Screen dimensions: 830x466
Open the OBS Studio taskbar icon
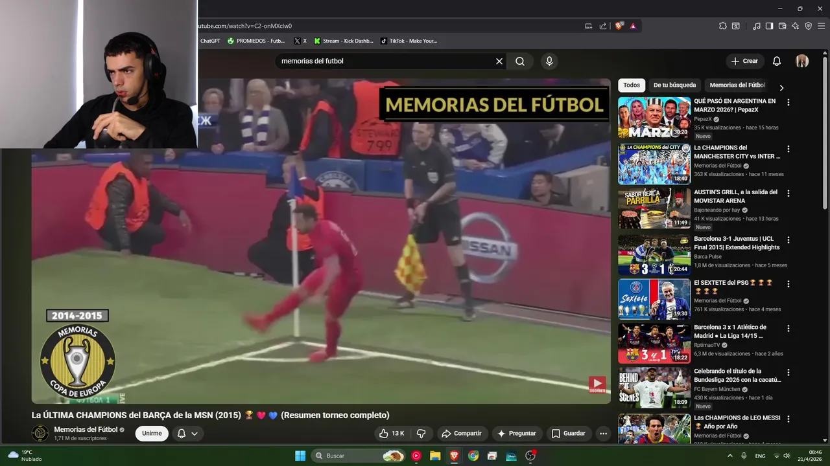pos(530,456)
